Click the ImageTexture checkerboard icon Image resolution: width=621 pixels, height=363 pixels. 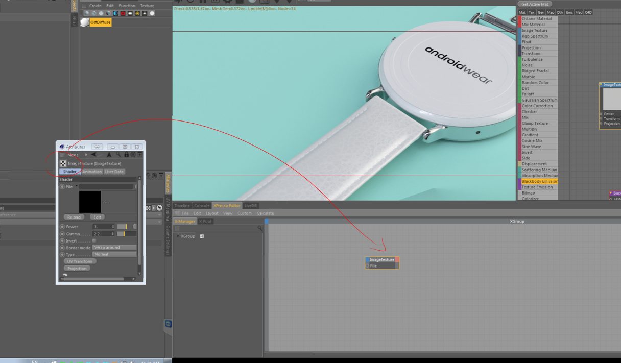(63, 163)
